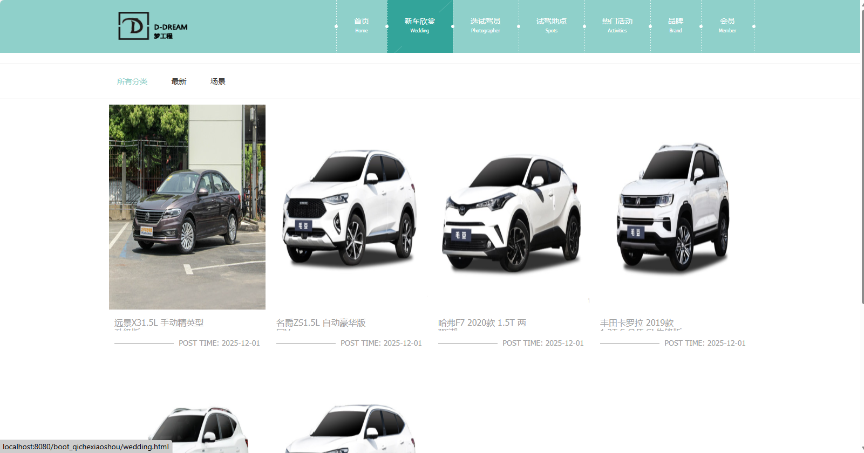Open 选试驾员 Photographer in the navigation

(x=486, y=26)
